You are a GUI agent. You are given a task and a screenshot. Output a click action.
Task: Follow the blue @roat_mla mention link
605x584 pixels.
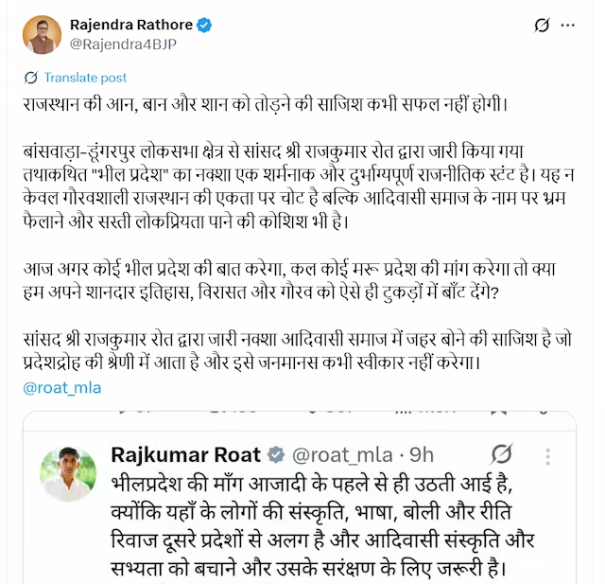tap(61, 387)
